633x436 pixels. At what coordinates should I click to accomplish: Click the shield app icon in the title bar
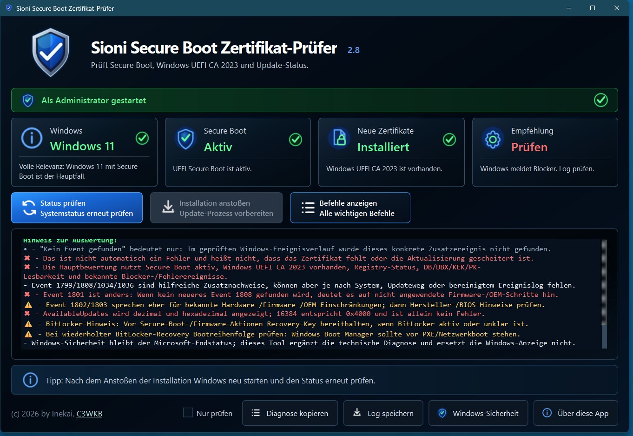tap(8, 8)
